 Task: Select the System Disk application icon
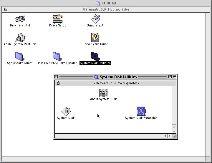tap(66, 111)
